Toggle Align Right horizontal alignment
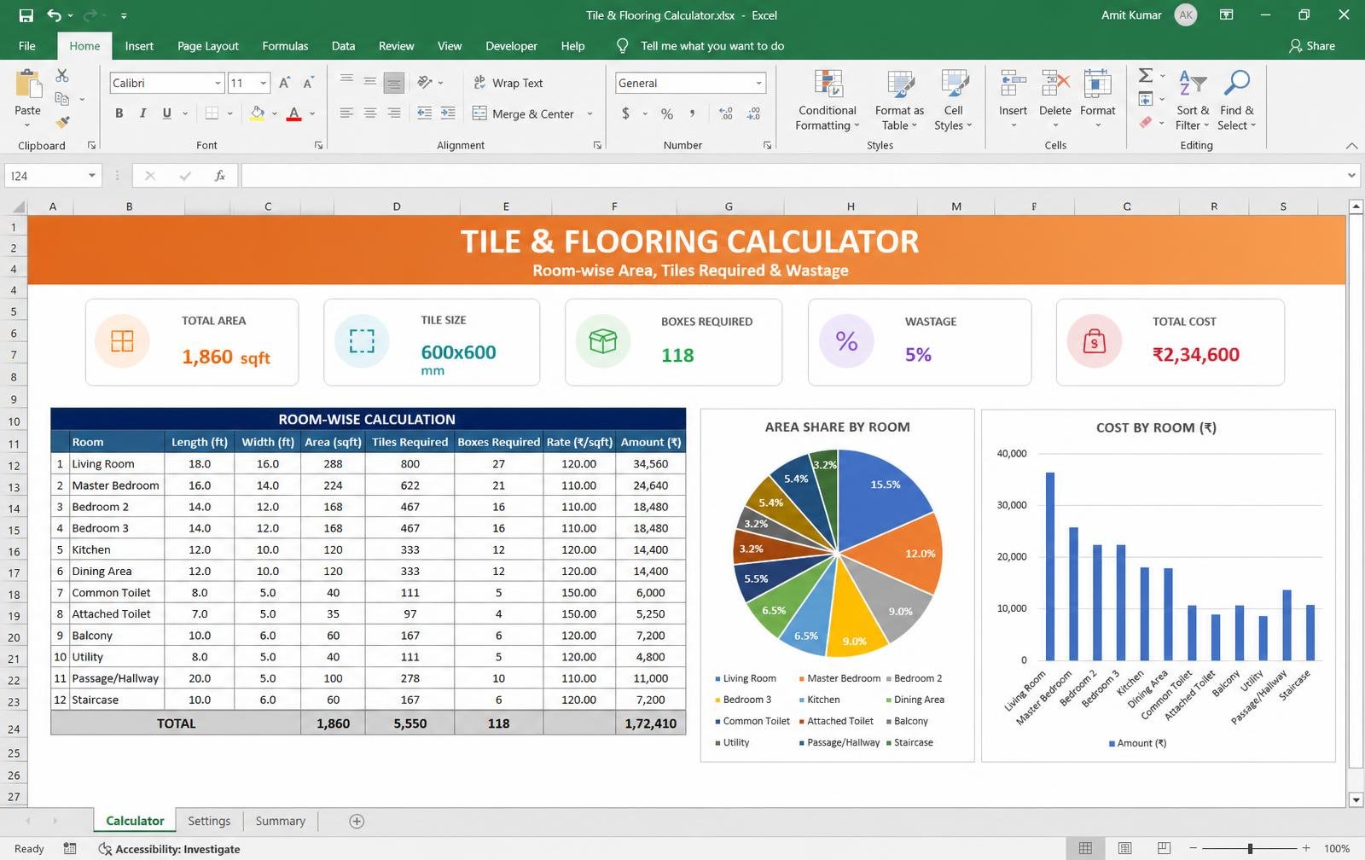 (x=394, y=113)
